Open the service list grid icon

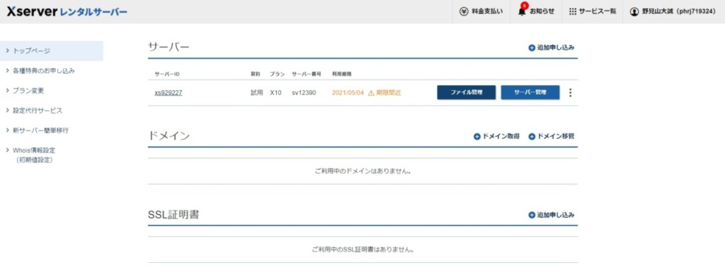coord(572,11)
